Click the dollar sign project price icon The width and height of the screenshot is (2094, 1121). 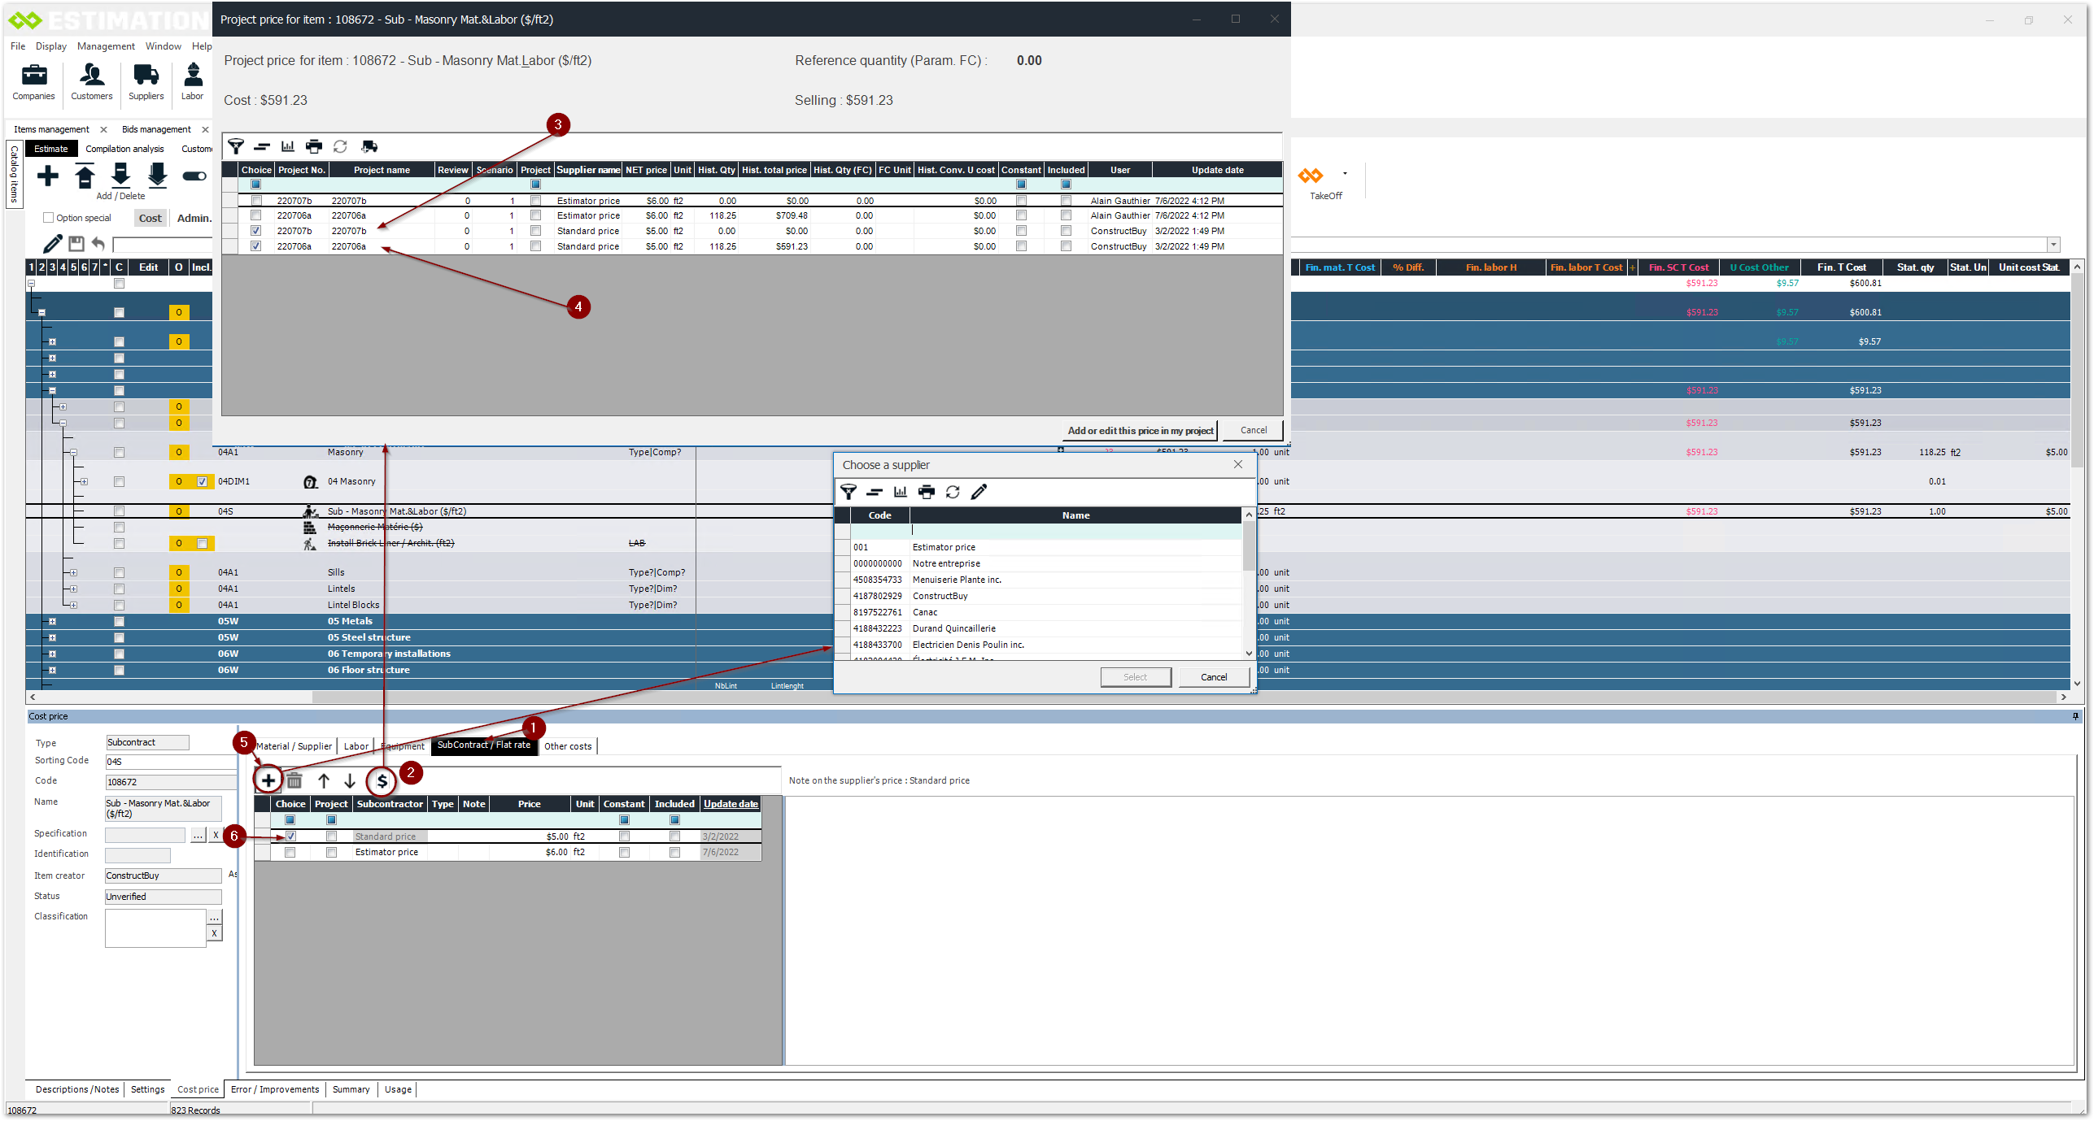pyautogui.click(x=382, y=781)
